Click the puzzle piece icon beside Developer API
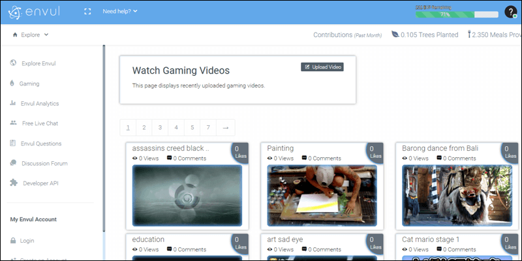The image size is (522, 261). pyautogui.click(x=14, y=183)
